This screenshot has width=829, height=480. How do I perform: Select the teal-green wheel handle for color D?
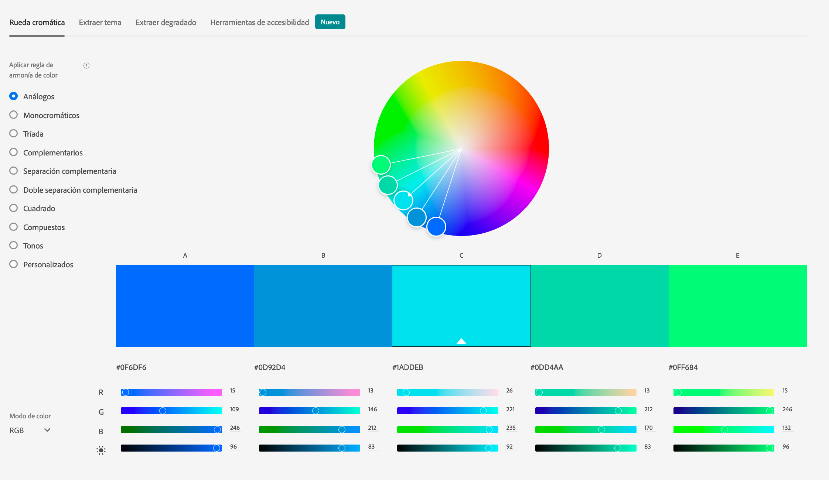point(388,185)
